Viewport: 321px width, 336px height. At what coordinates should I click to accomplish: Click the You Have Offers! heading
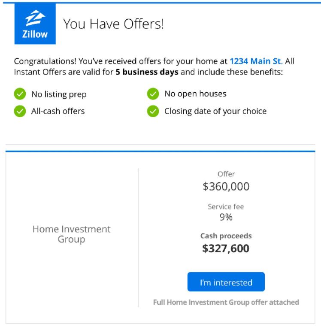coord(114,24)
